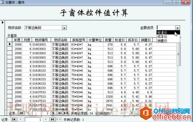The width and height of the screenshot is (193, 122).
Task: Go to last record in subform navigator
Action: (60, 113)
